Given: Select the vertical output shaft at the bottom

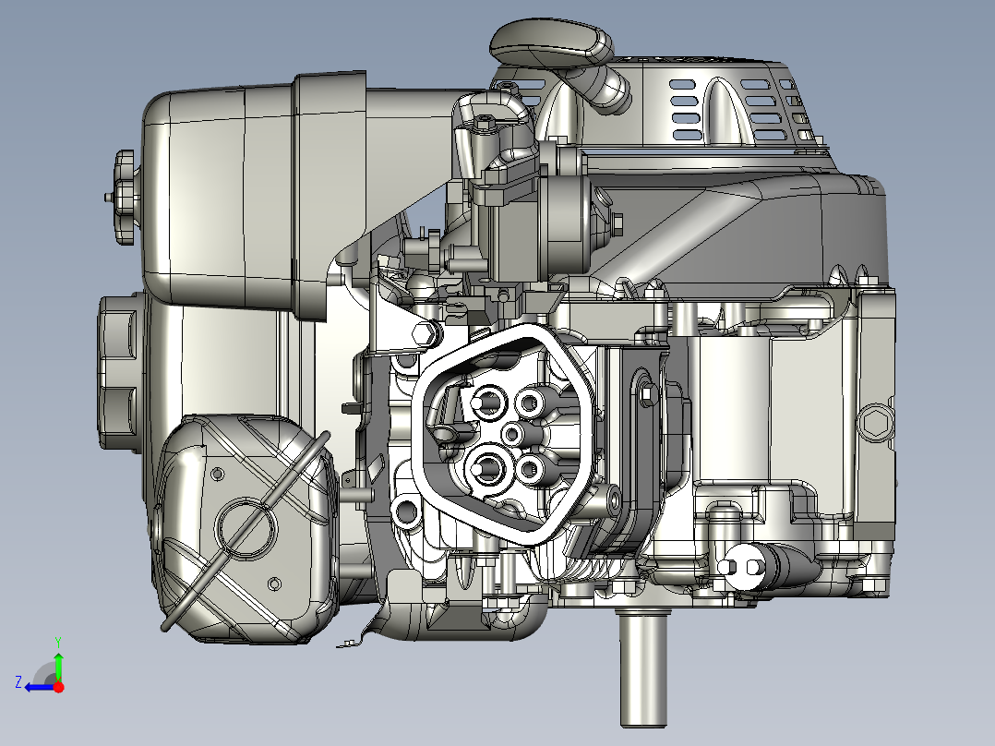Looking at the screenshot, I should (641, 665).
